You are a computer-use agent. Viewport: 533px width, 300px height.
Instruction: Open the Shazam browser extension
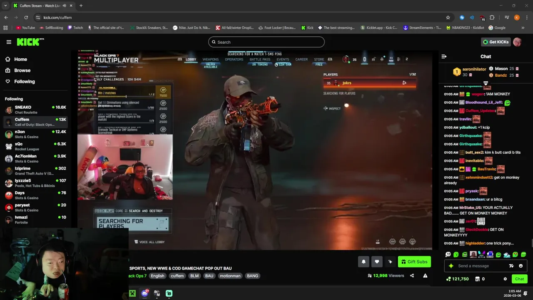click(x=462, y=17)
